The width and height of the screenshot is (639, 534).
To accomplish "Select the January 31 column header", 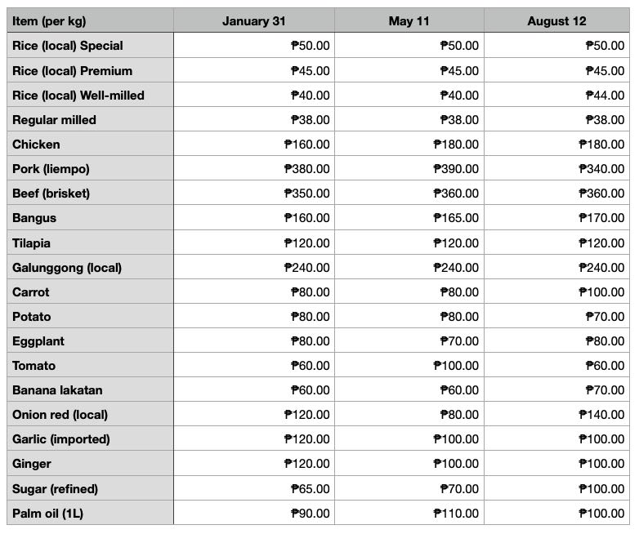I will (254, 20).
